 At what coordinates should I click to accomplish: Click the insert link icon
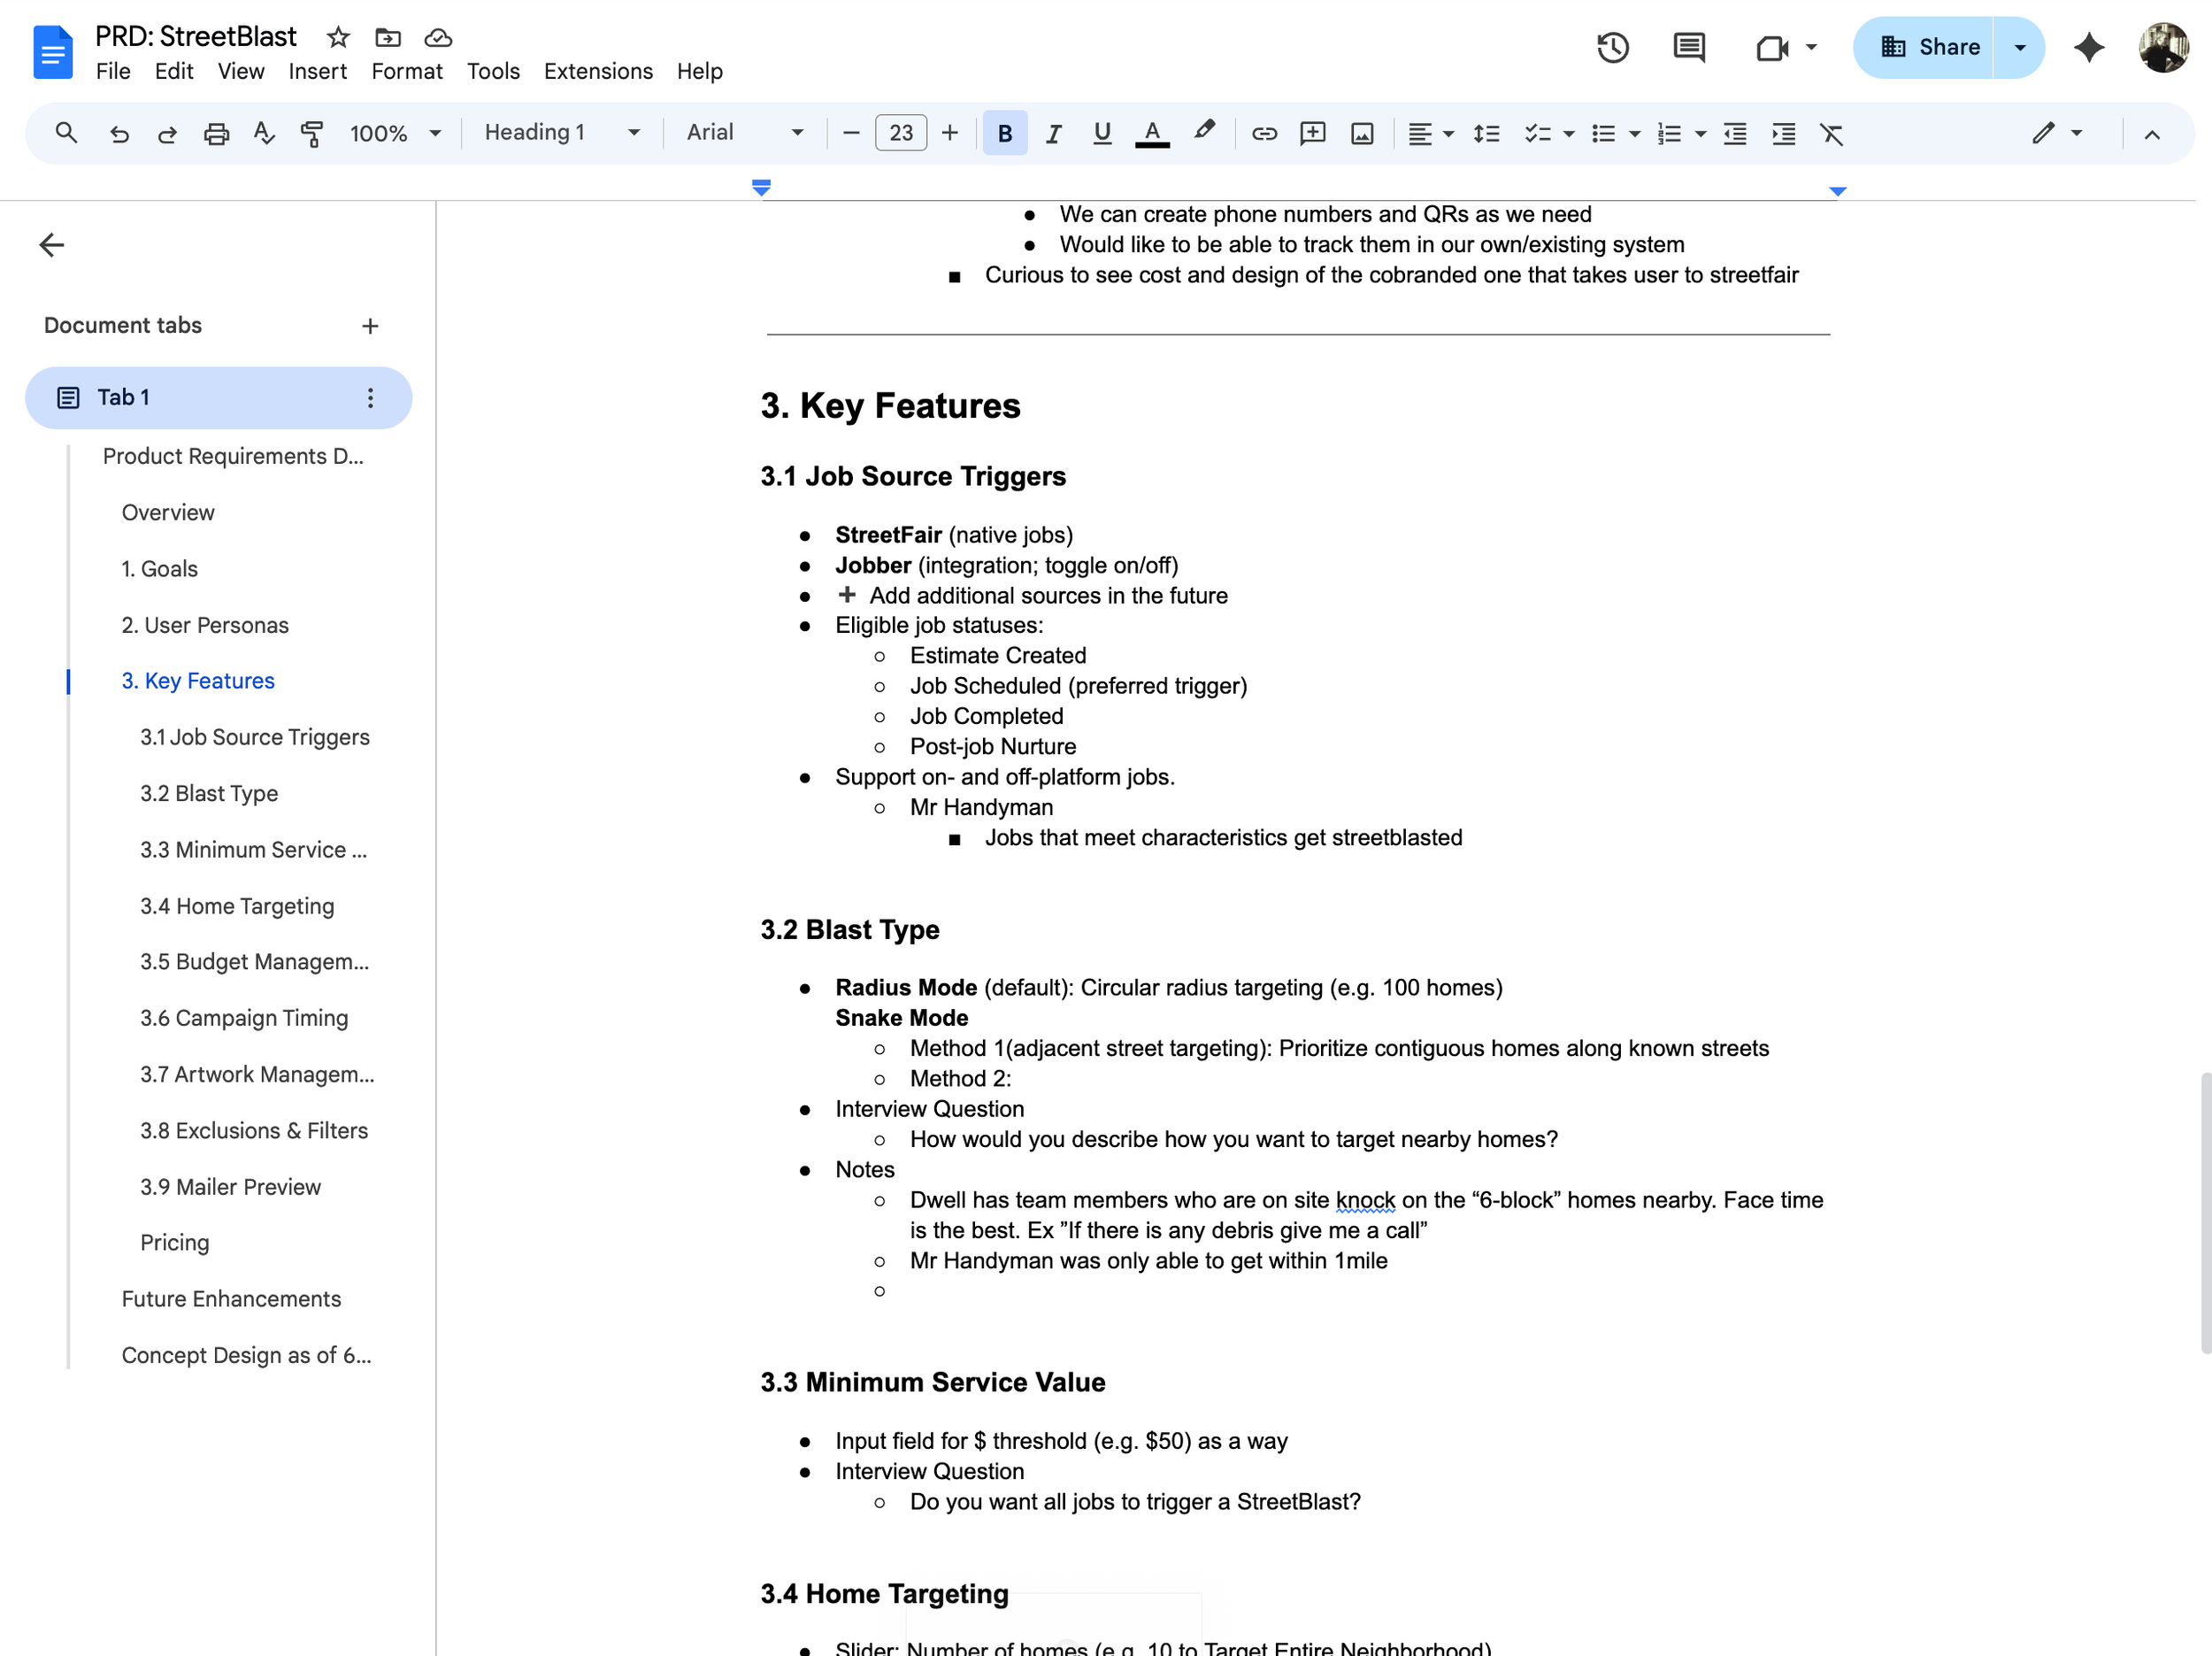1264,133
